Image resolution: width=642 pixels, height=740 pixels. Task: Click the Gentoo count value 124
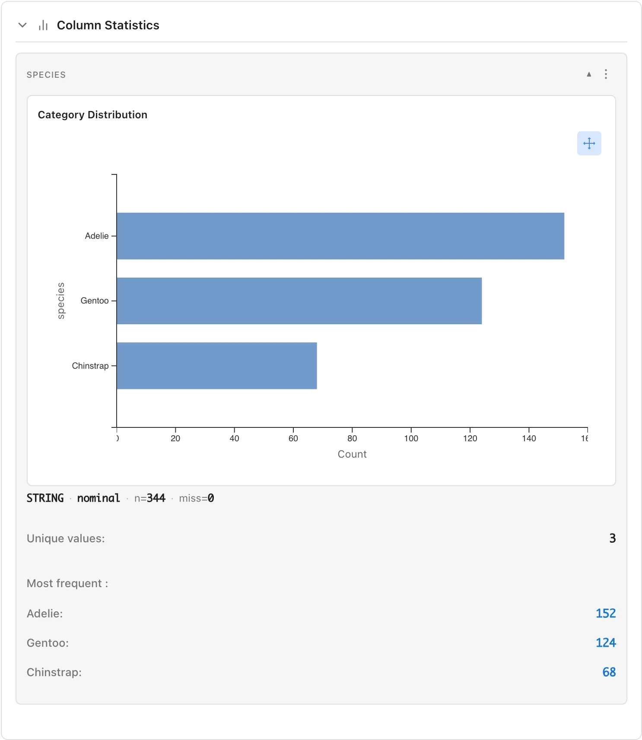[606, 643]
